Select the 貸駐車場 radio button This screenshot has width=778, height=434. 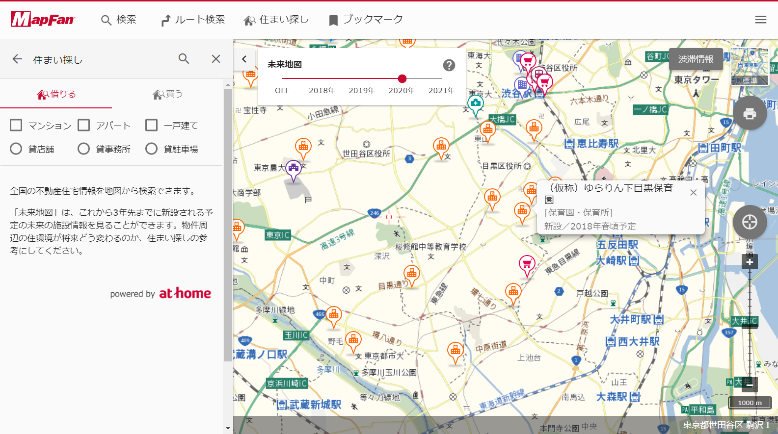point(152,149)
